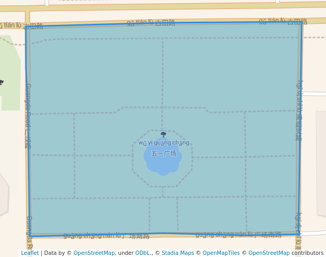Open the OpenMapTiles link
326x257 pixels.
point(221,253)
